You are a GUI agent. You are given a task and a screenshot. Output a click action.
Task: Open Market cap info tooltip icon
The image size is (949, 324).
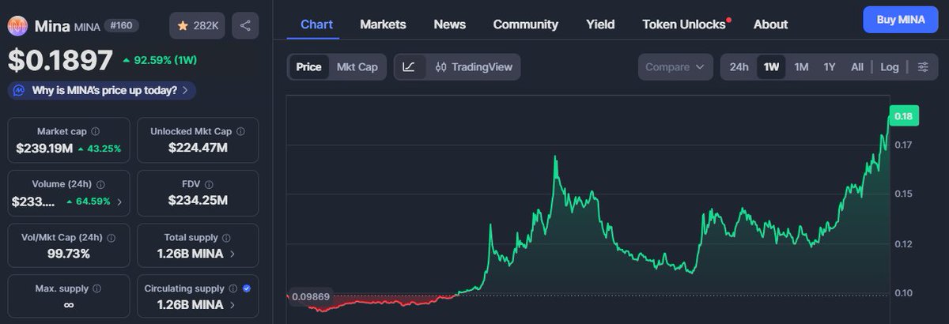[96, 131]
